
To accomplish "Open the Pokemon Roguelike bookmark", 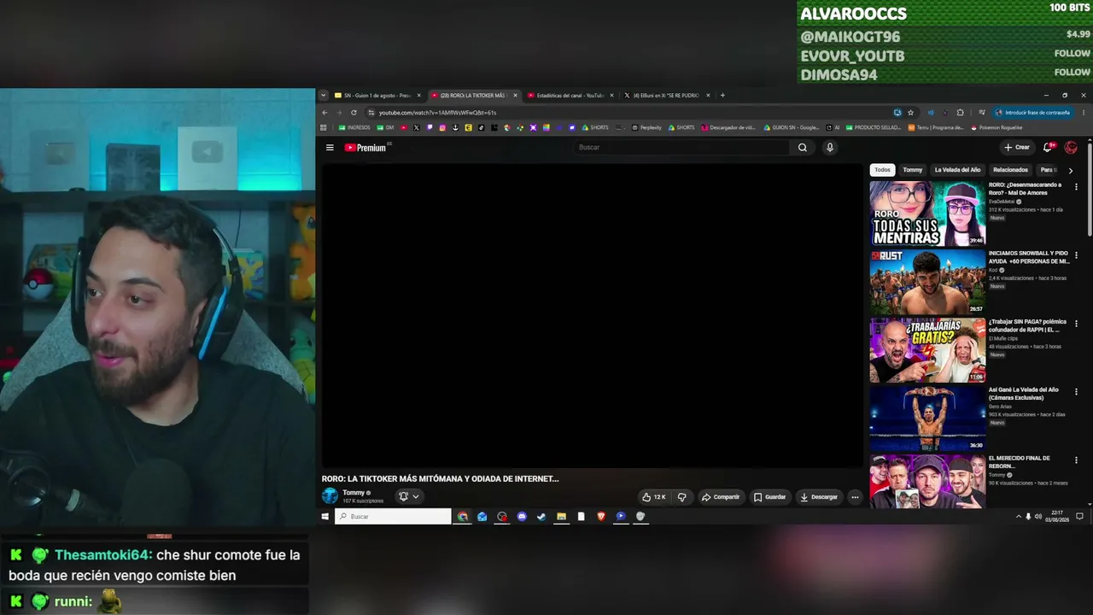I will click(996, 128).
